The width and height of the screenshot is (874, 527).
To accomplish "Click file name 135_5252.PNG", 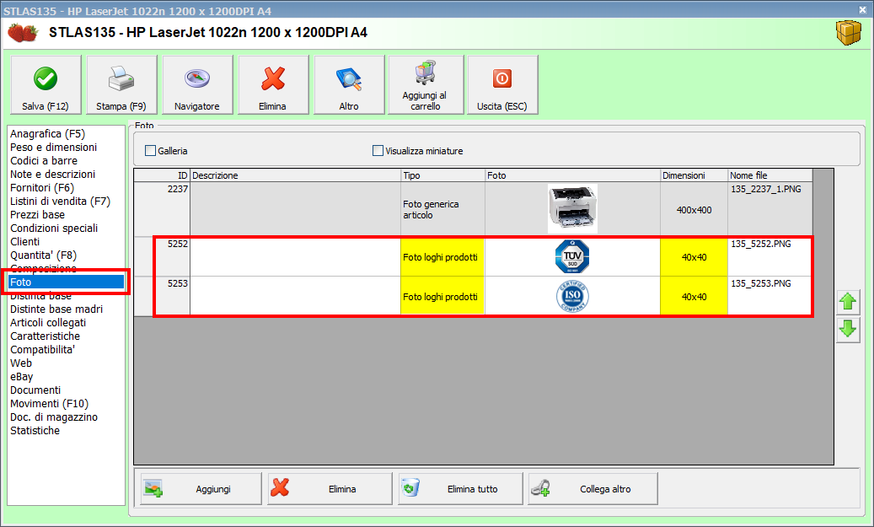I will (761, 244).
